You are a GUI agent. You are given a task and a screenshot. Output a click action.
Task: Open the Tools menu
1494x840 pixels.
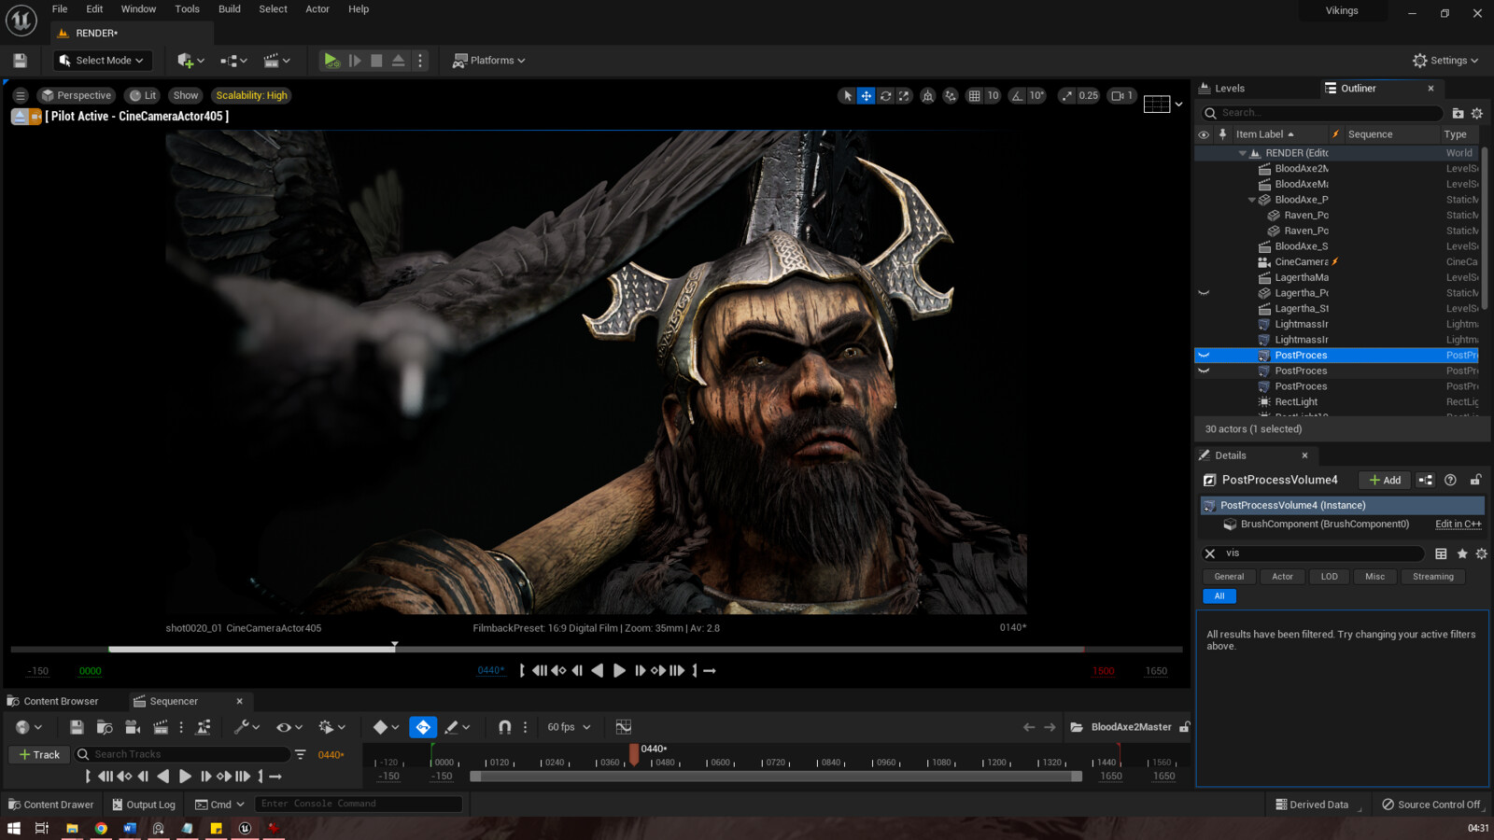[x=187, y=9]
